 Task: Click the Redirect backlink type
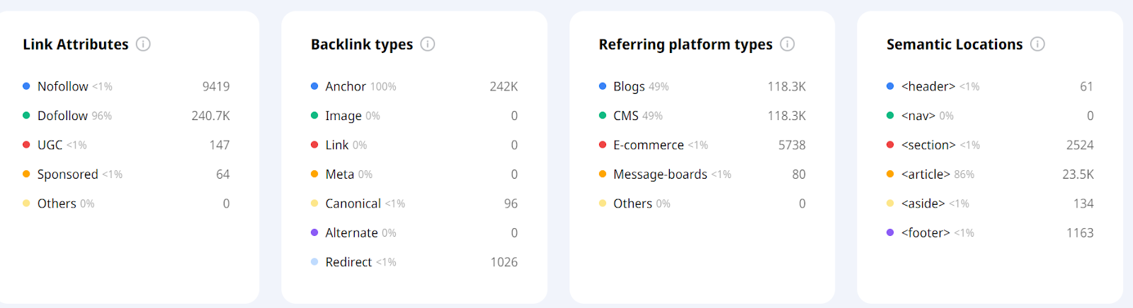348,262
